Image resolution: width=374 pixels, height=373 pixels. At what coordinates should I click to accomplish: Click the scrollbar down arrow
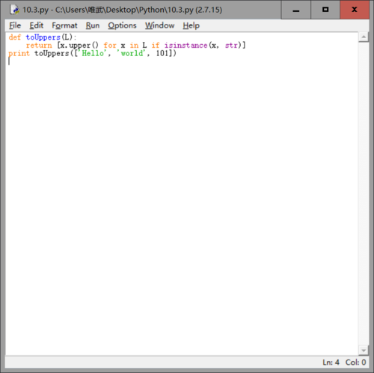click(364, 351)
